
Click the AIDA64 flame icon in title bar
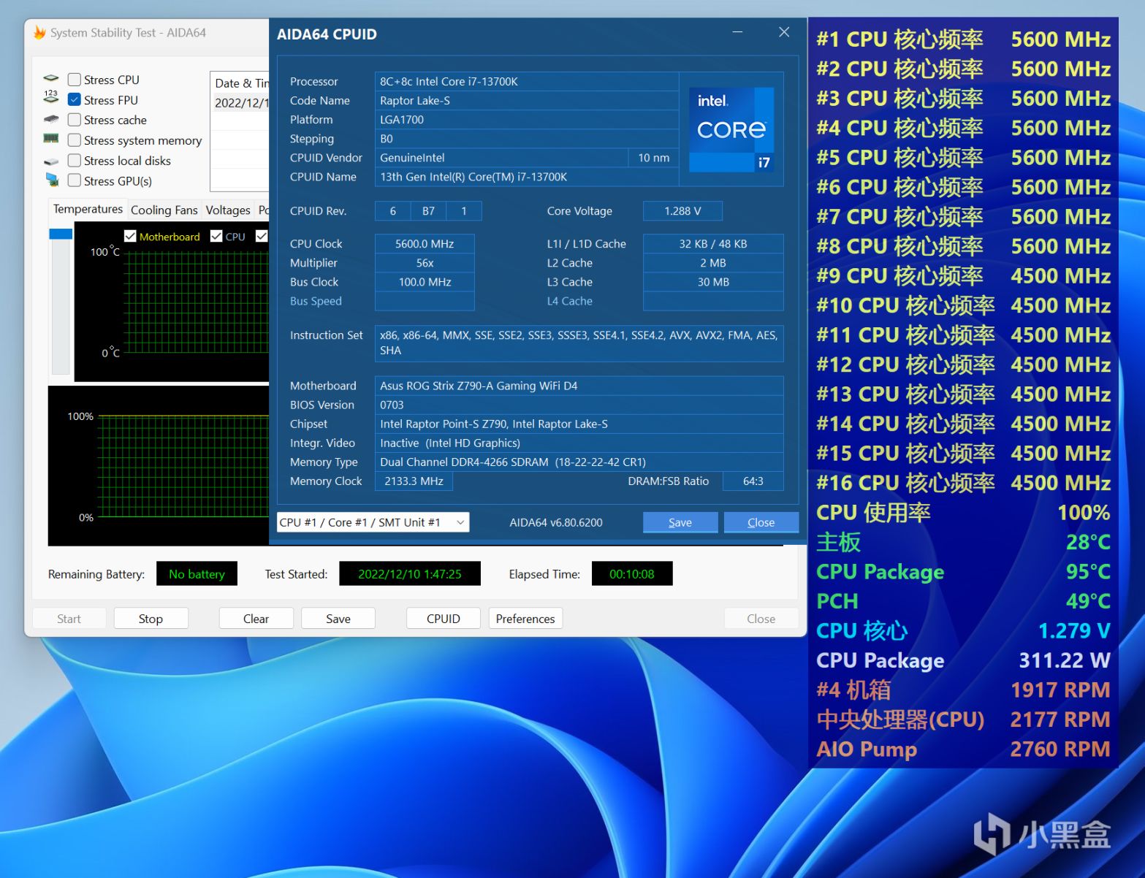(x=39, y=33)
